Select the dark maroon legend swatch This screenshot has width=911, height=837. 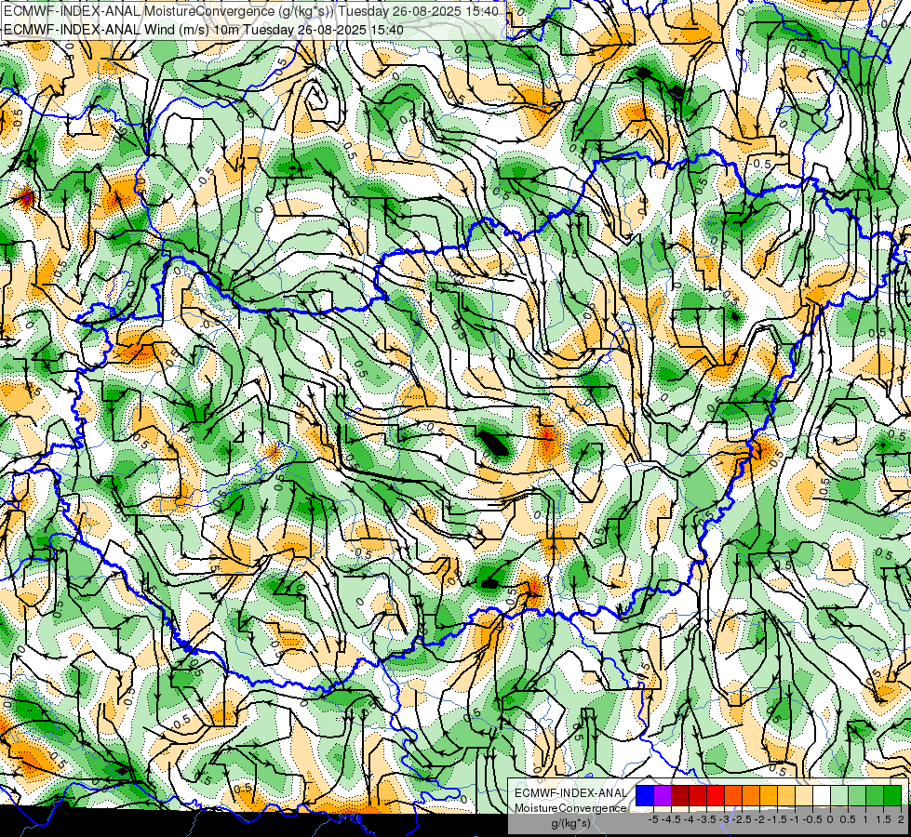680,795
